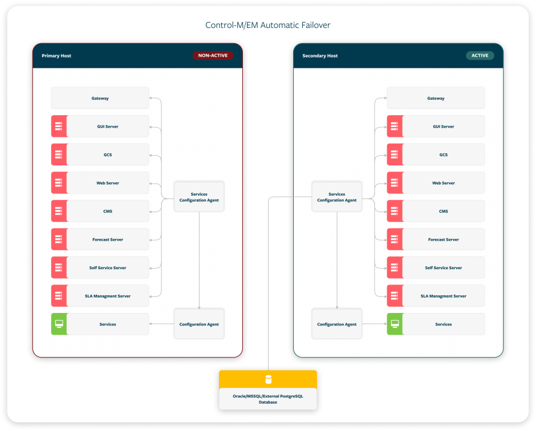Click the Configuration Agent box in Secondary Host
Screen dimensions: 536x431
click(x=336, y=324)
